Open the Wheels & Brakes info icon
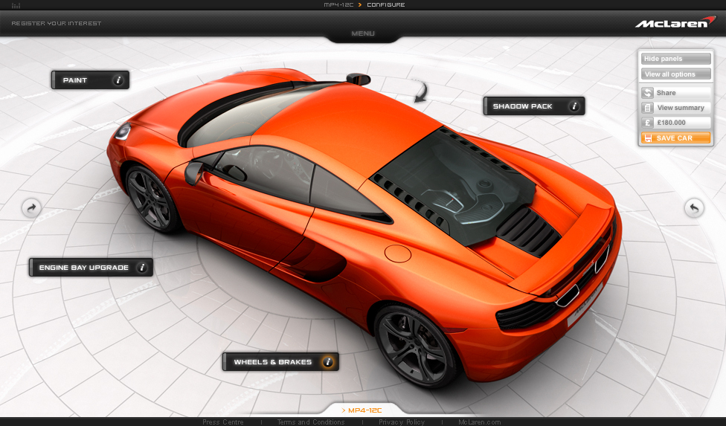This screenshot has width=726, height=426. tap(328, 362)
